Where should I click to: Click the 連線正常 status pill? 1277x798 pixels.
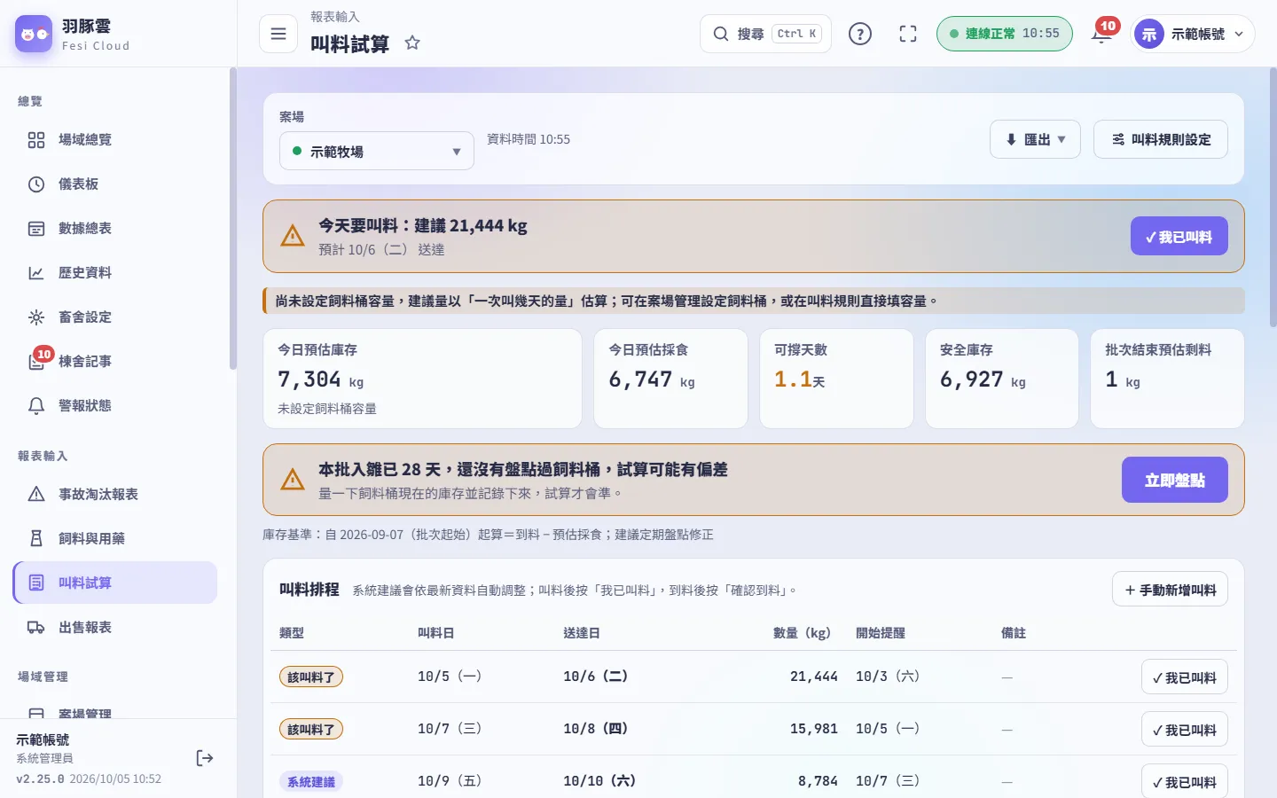[1004, 34]
